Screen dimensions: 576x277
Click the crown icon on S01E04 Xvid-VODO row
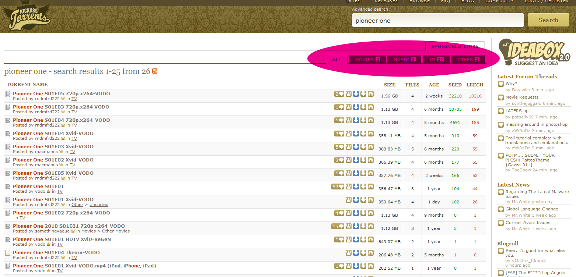click(349, 134)
